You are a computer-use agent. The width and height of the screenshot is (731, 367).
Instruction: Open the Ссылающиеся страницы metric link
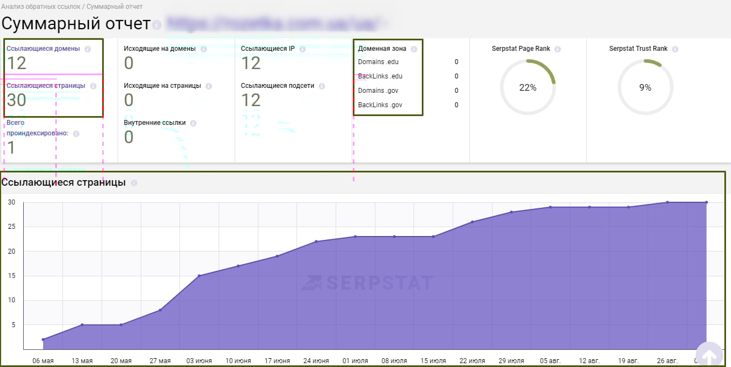(46, 86)
